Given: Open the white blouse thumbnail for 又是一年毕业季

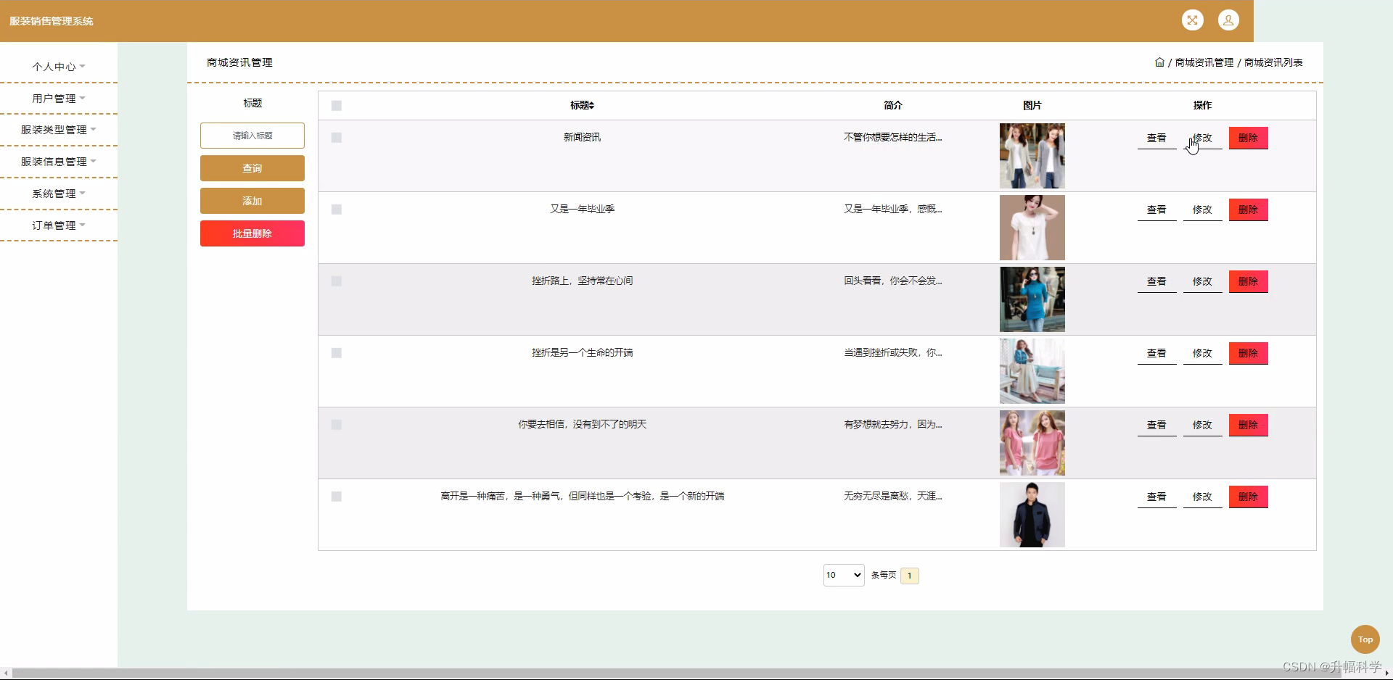Looking at the screenshot, I should pyautogui.click(x=1032, y=228).
